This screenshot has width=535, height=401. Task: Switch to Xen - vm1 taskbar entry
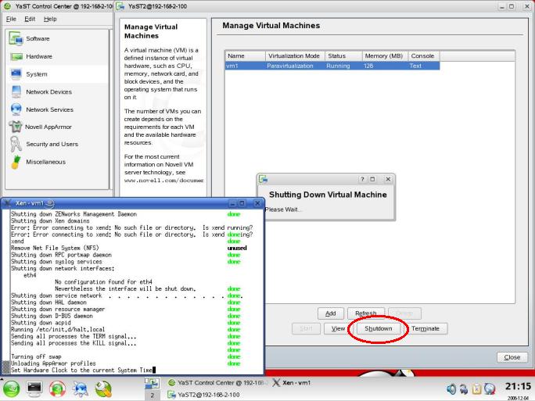[x=292, y=383]
